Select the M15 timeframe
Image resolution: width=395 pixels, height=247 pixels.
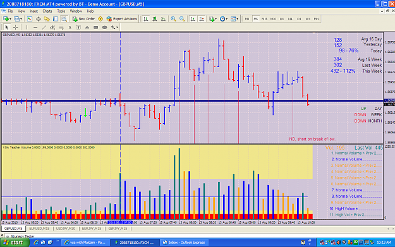[264, 19]
